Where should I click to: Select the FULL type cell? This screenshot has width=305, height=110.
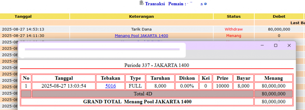[136, 86]
